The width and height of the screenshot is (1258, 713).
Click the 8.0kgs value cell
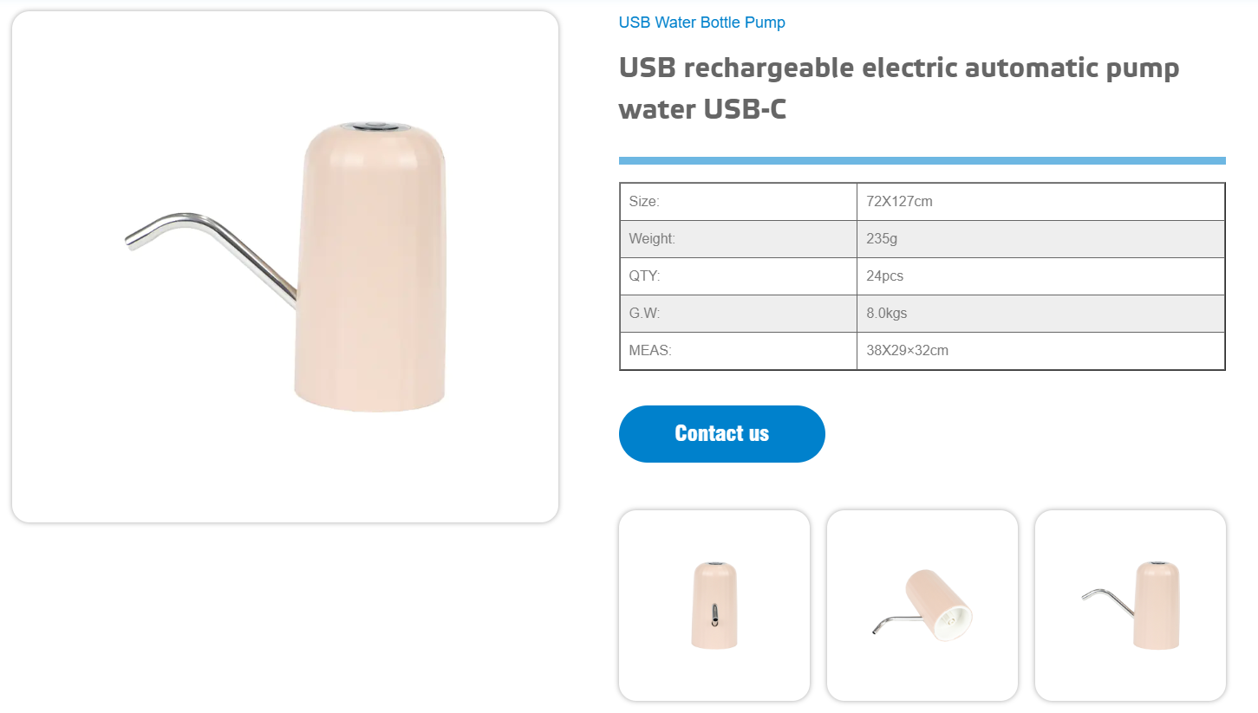[x=1040, y=314]
